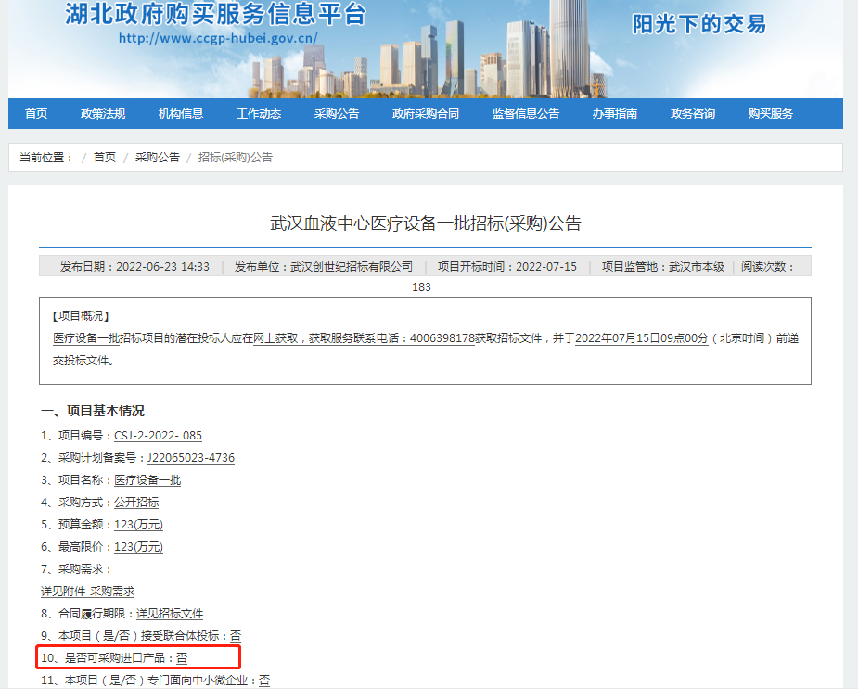Click the announcement title 武汉血液中心医疗设备一批招标(采购)公告
Viewport: 858px width, 700px height.
(425, 223)
